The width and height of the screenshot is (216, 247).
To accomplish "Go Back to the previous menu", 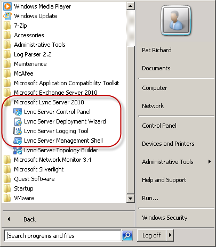I will click(29, 219).
